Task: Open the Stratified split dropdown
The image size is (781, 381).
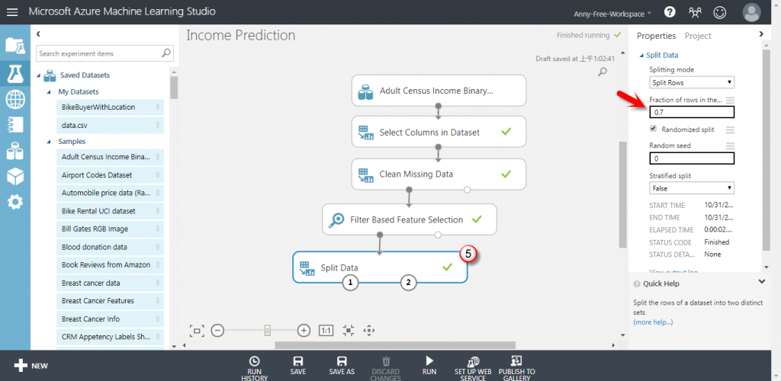Action: [x=691, y=188]
